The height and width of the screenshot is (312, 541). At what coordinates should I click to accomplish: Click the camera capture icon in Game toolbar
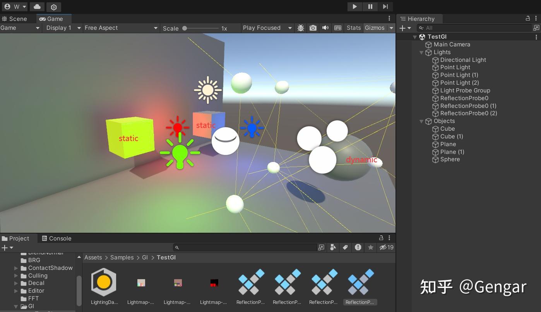point(313,28)
